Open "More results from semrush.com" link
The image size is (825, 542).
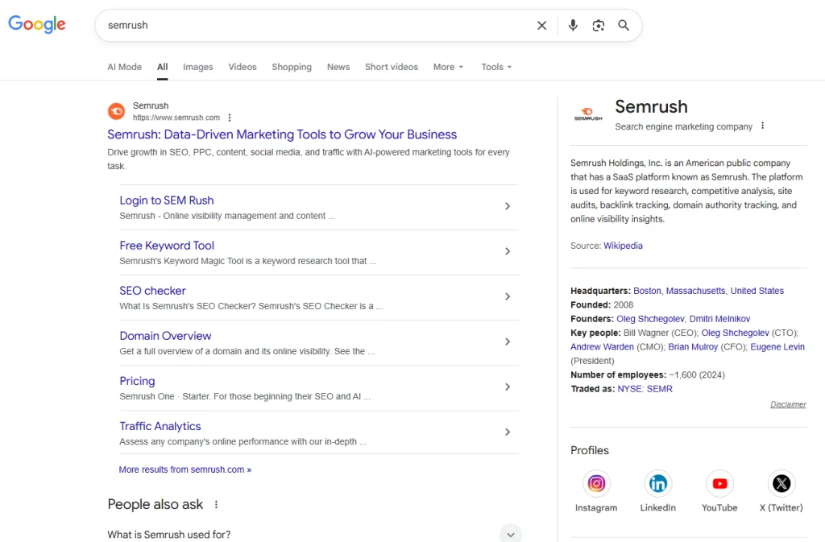pyautogui.click(x=184, y=470)
